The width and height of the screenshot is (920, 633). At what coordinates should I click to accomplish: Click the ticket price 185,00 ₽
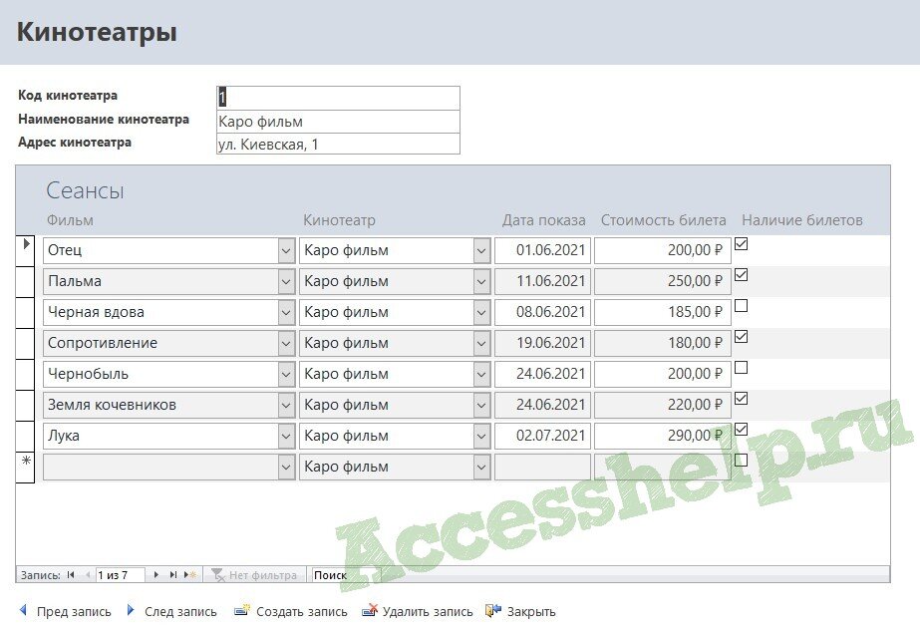[663, 312]
